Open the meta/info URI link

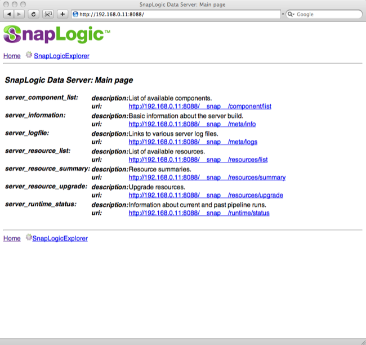click(x=192, y=124)
